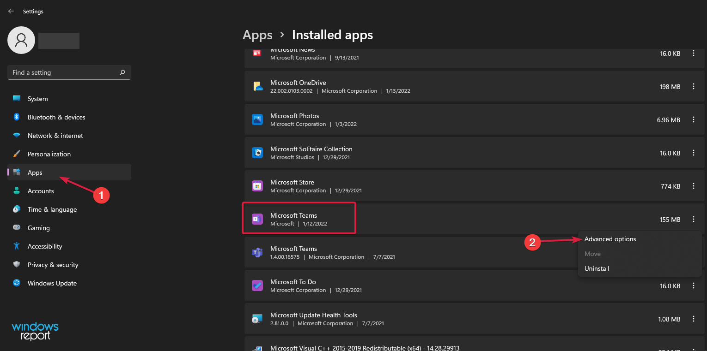Open Time & language settings
Screen dimensions: 707x351
(x=69, y=209)
